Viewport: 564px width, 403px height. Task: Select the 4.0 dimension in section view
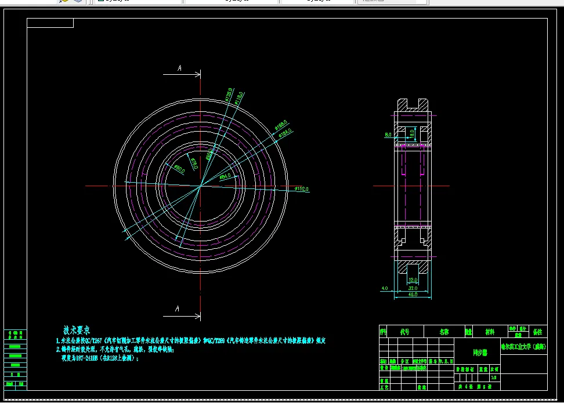click(x=385, y=288)
